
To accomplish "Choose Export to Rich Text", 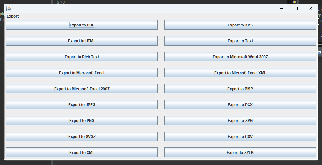I will pos(82,57).
